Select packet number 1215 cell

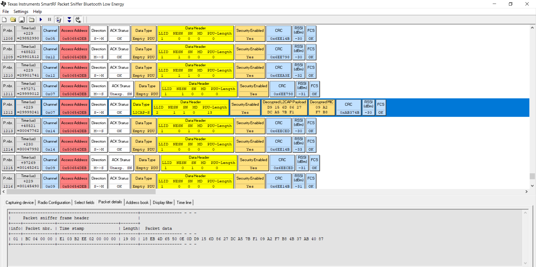[8, 163]
